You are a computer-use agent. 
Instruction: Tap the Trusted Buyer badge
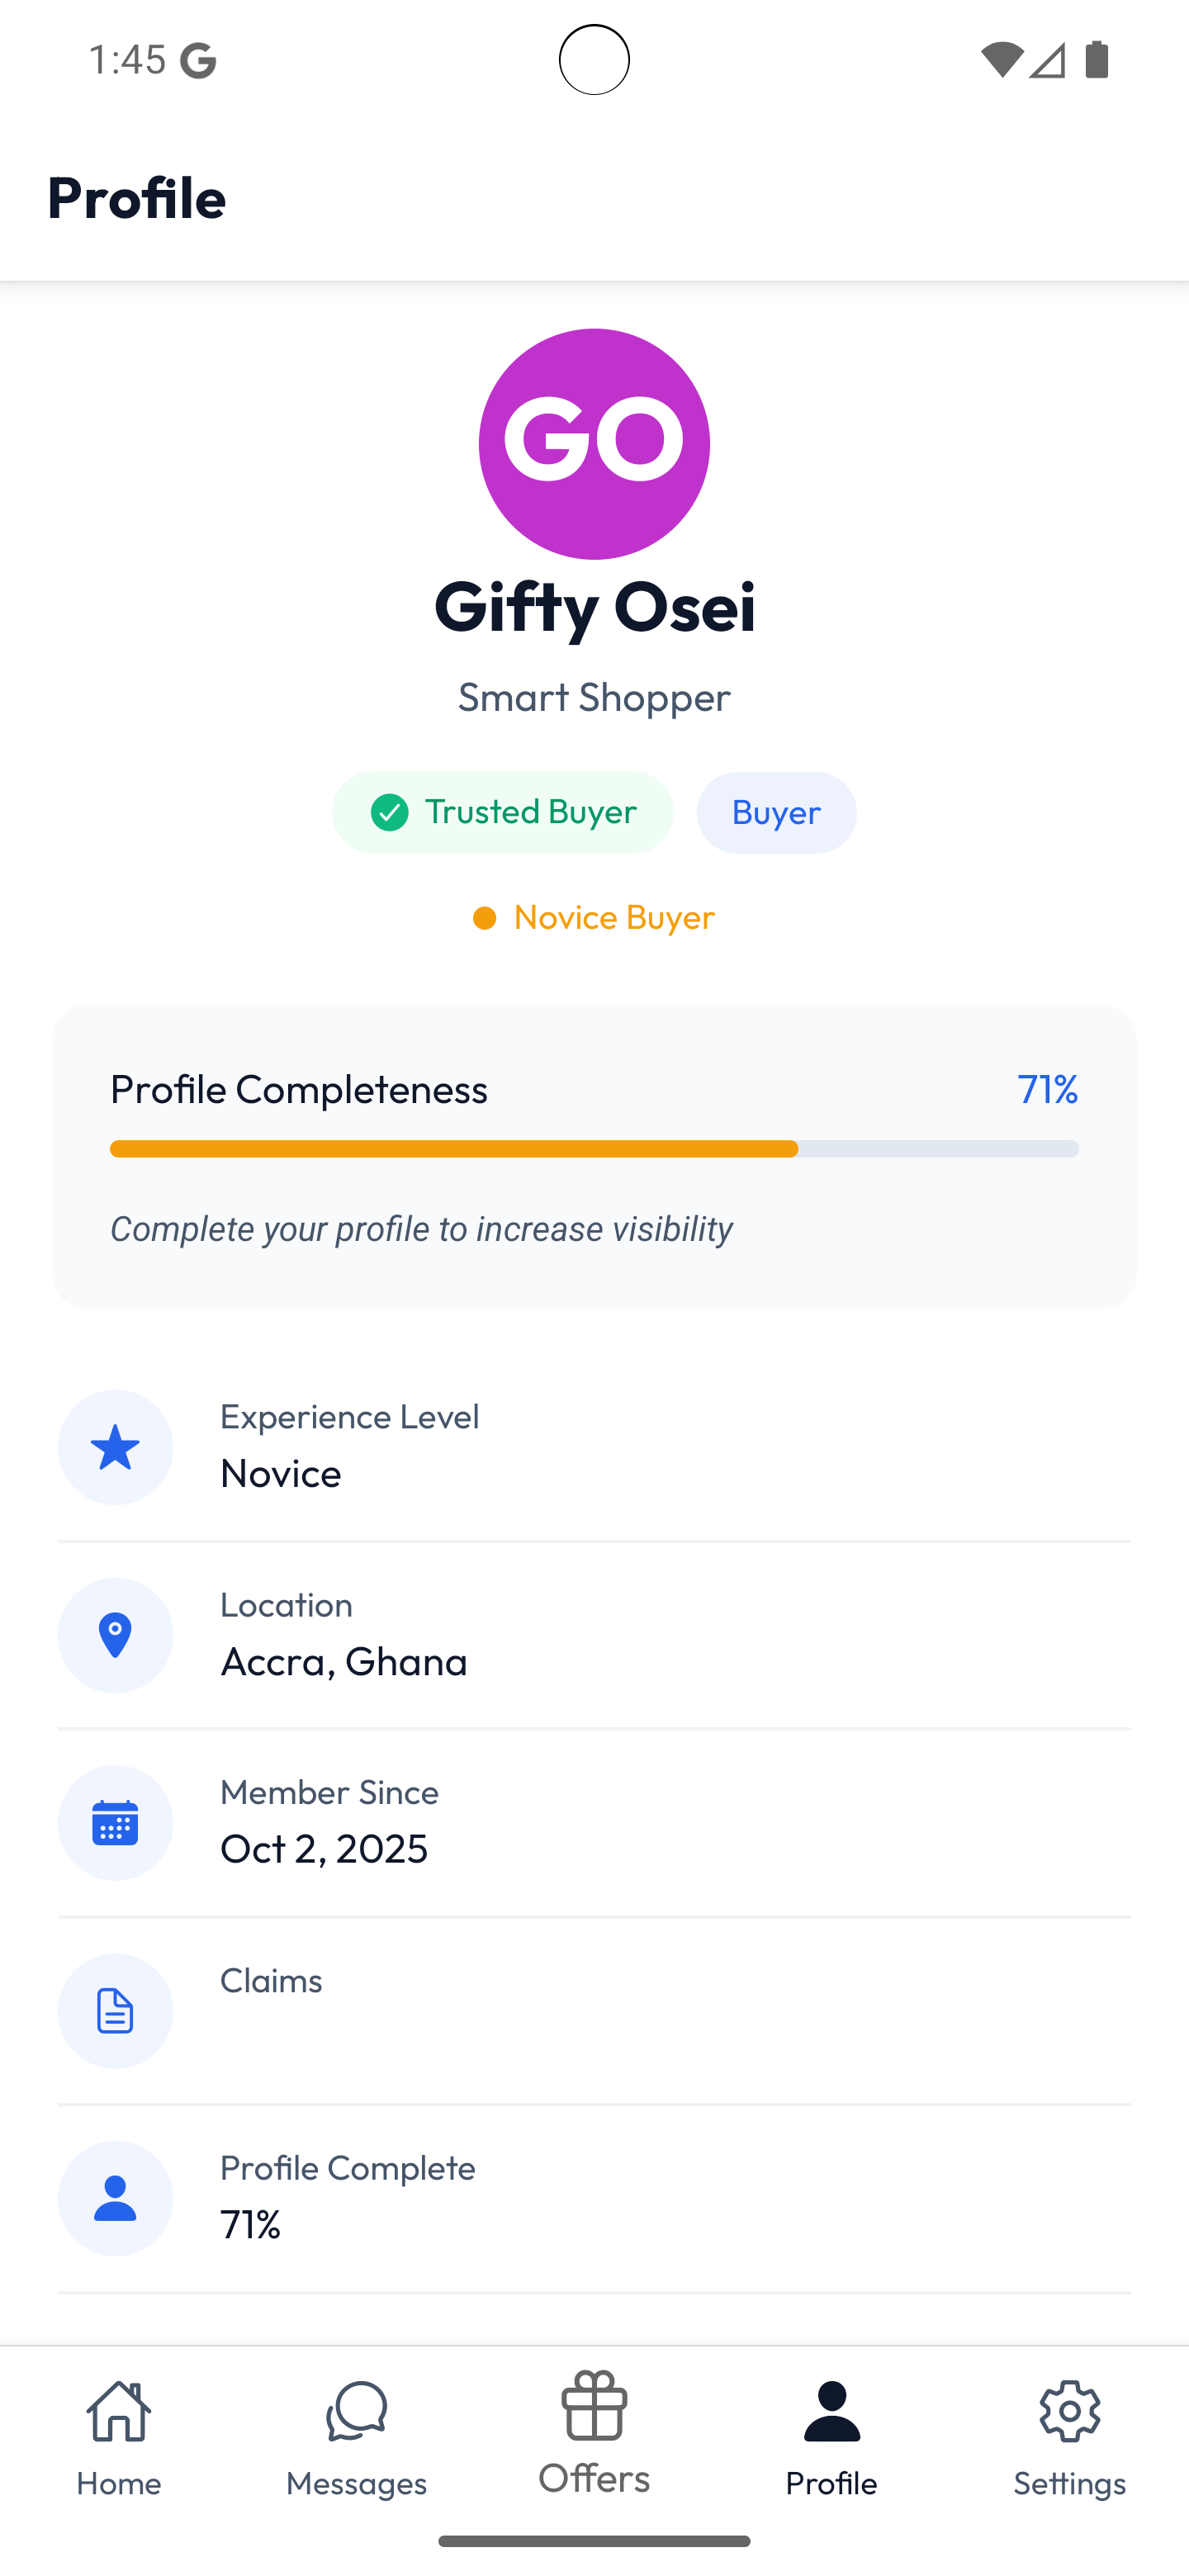click(x=502, y=812)
